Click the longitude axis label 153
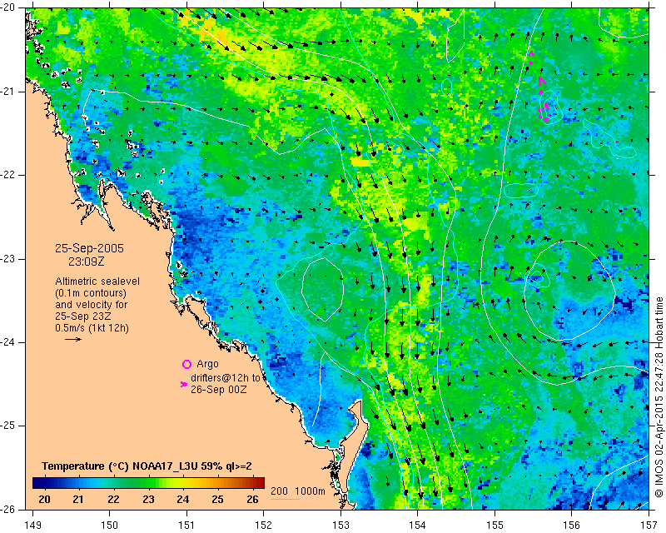Image resolution: width=666 pixels, height=533 pixels. (x=341, y=526)
